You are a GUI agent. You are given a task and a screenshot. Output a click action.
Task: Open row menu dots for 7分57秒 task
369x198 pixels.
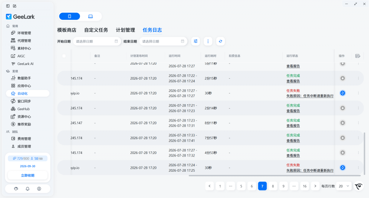tap(359, 138)
